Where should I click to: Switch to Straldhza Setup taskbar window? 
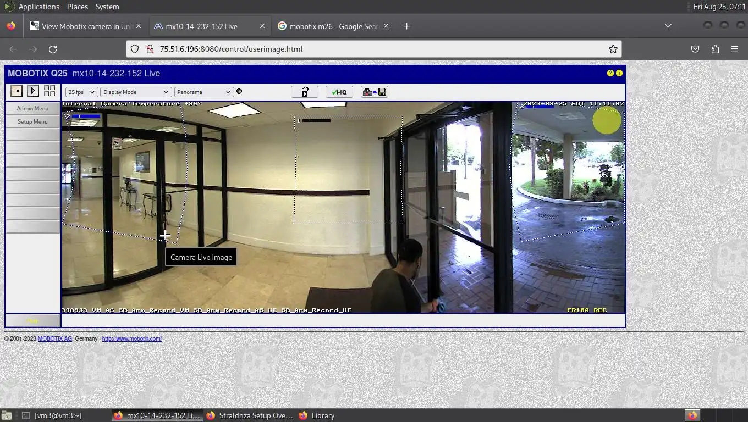tap(249, 415)
